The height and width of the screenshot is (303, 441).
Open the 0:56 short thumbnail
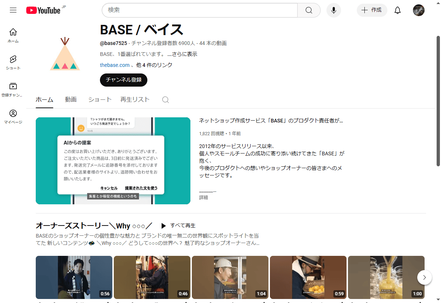coord(74,277)
